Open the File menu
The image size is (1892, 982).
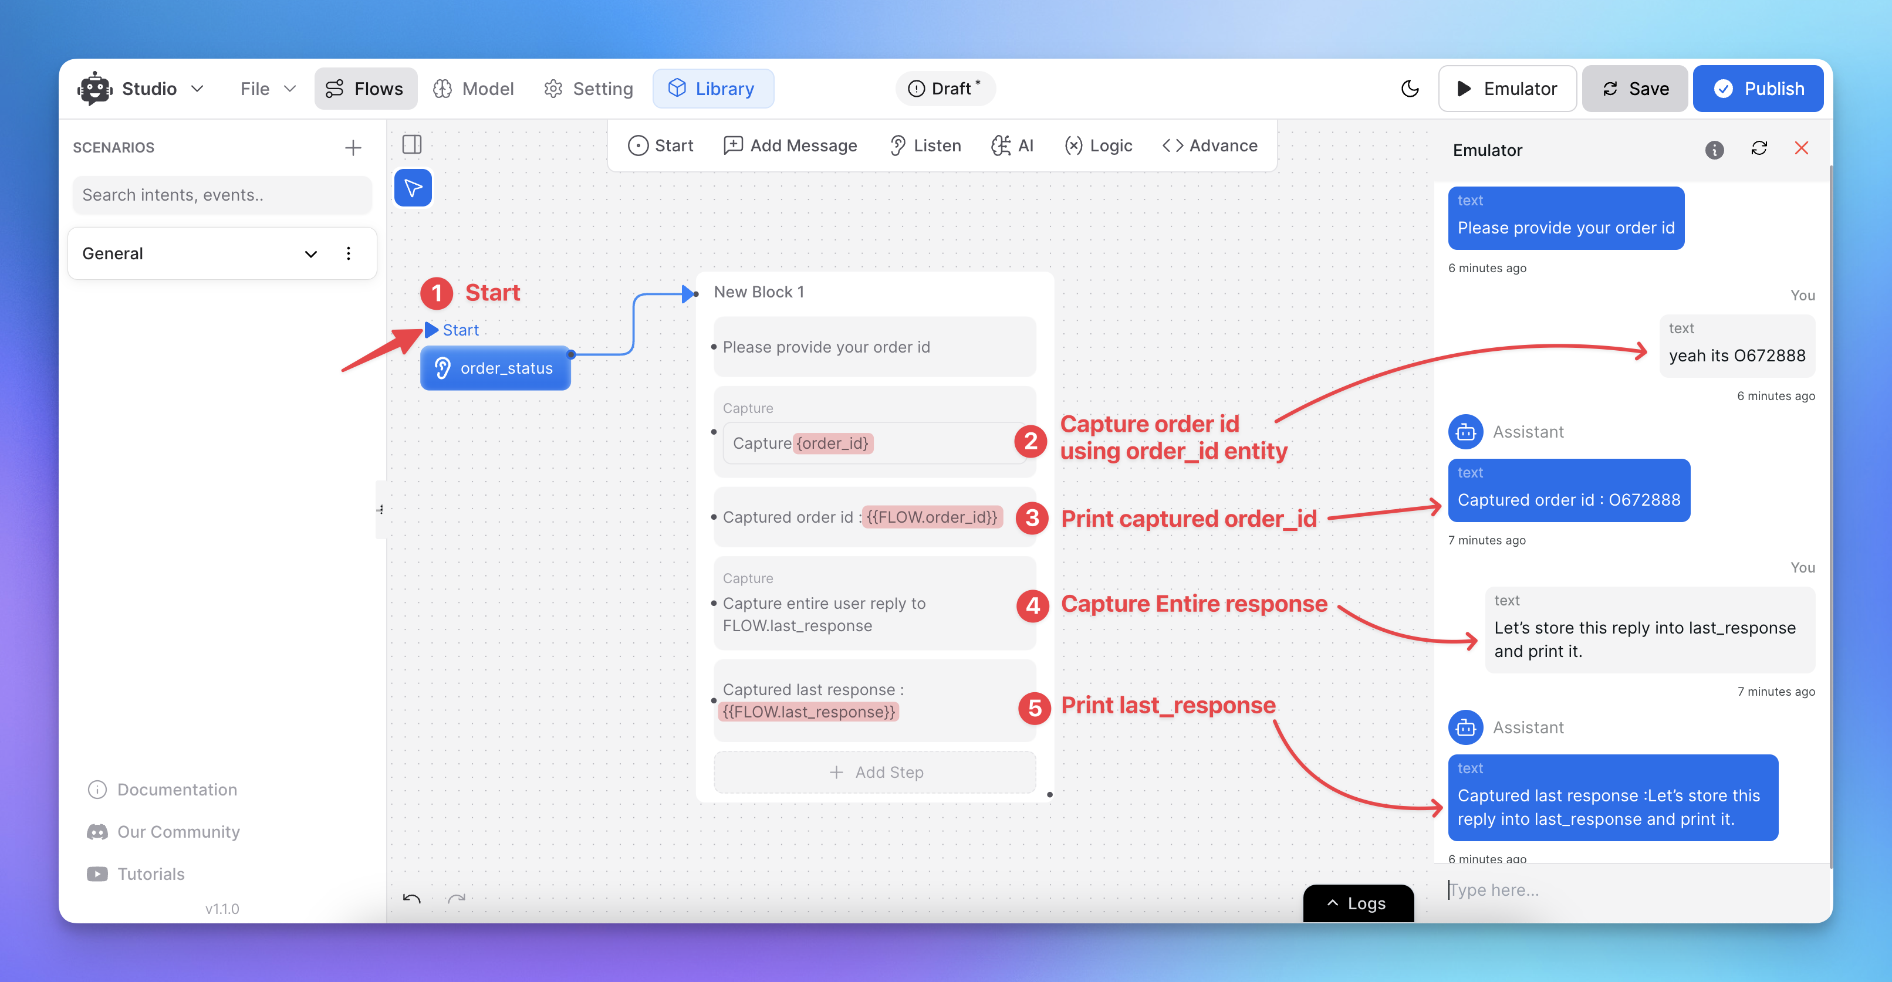[268, 89]
